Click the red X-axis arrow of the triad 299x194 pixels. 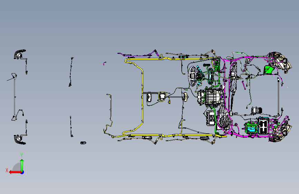(x=15, y=172)
